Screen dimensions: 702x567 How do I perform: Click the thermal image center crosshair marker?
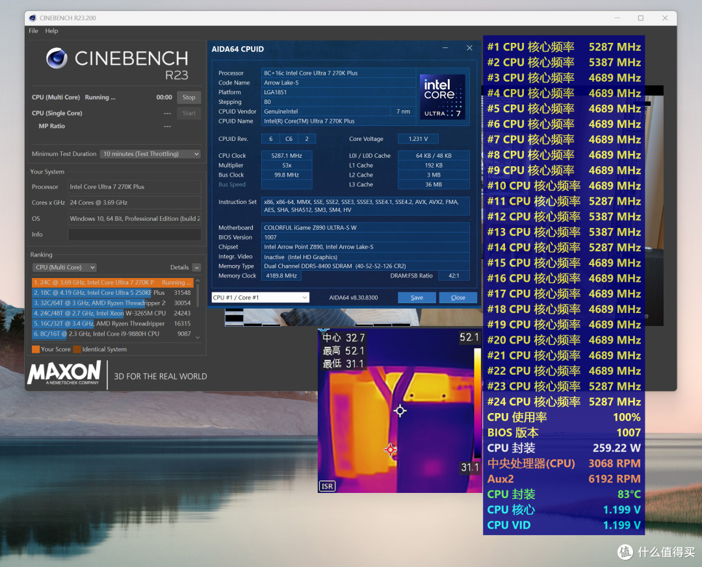(400, 410)
